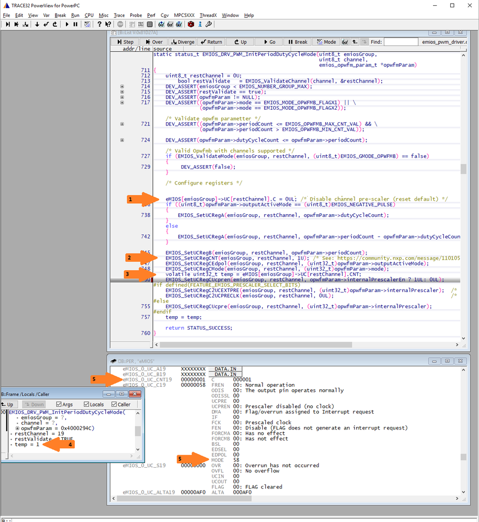This screenshot has width=479, height=522.
Task: Toggle the Caller checkbox in the Frame window
Action: pyautogui.click(x=114, y=404)
